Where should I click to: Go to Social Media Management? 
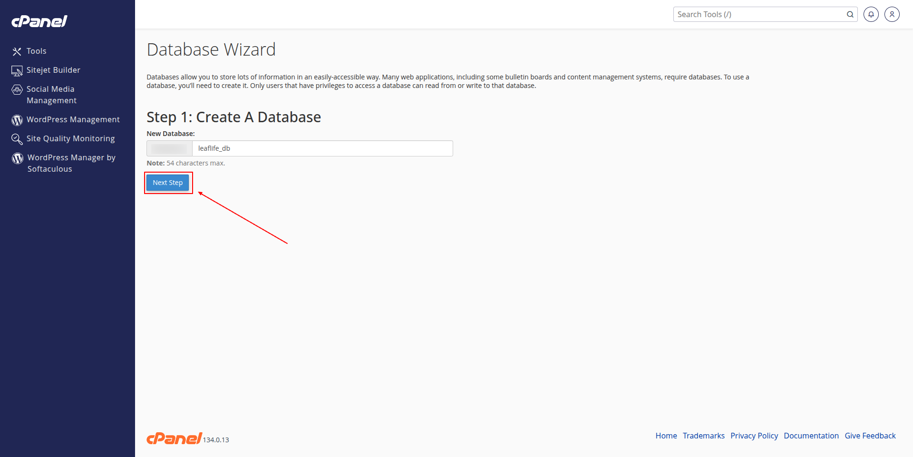[x=51, y=95]
